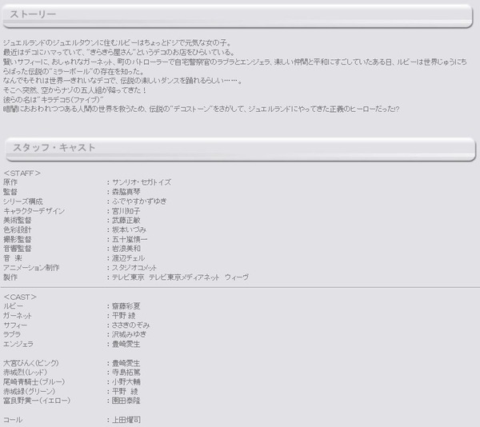This screenshot has height=427, width=480.
Task: Click the 撮影監督 label
Action: (x=18, y=239)
